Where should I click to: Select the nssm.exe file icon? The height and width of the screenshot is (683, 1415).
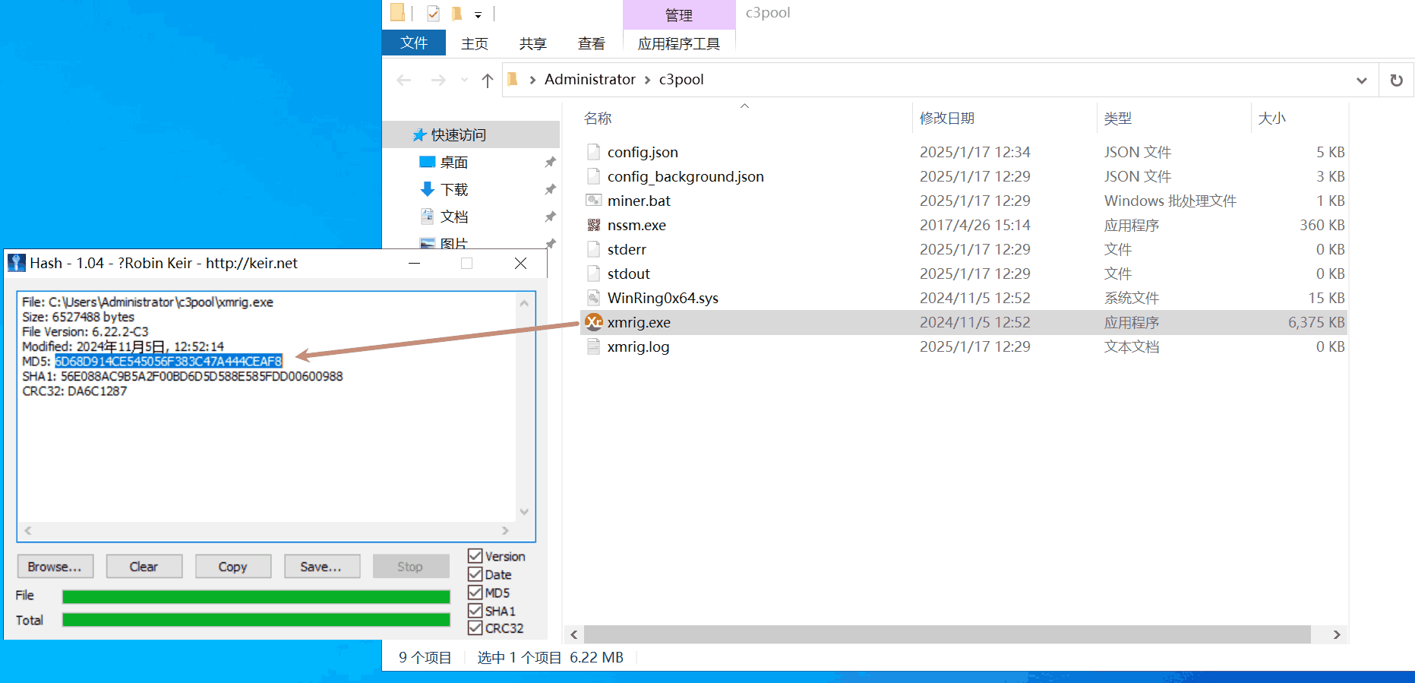click(x=594, y=225)
